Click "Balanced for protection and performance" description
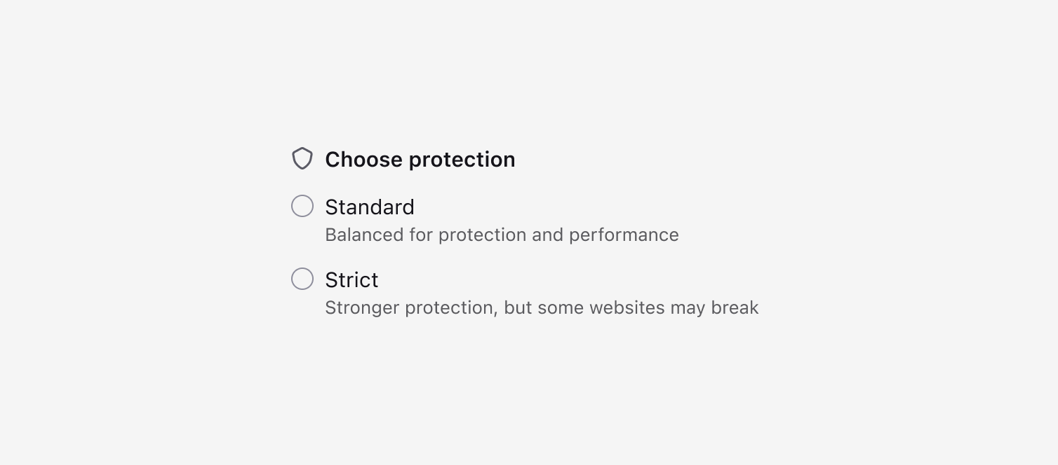Viewport: 1058px width, 465px height. pyautogui.click(x=502, y=235)
